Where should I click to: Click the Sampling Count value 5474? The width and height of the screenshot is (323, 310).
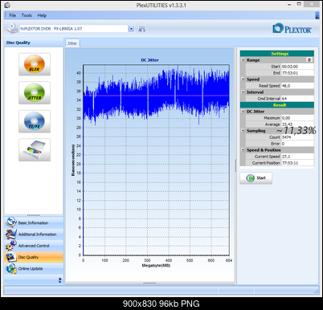click(297, 137)
